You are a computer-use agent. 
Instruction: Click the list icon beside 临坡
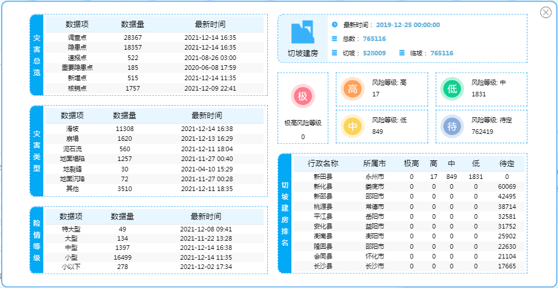(402, 53)
